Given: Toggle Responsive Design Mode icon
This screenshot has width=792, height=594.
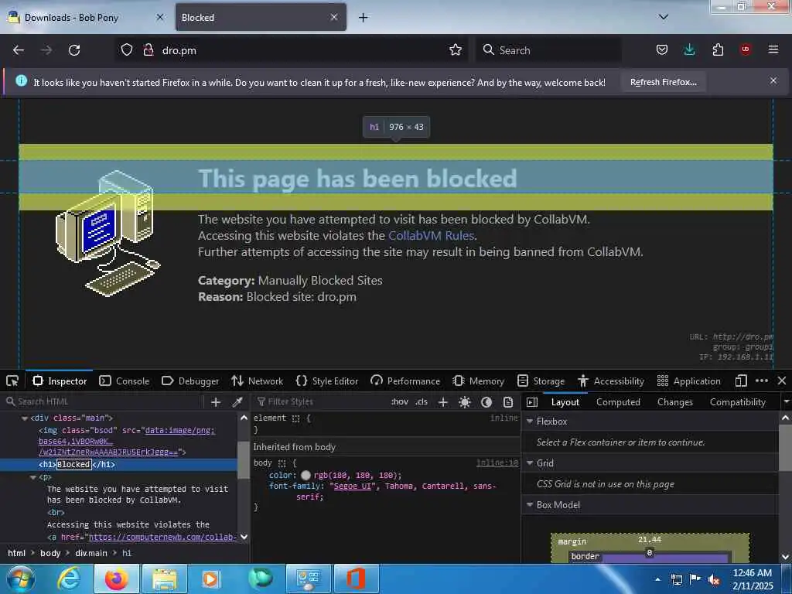Looking at the screenshot, I should click(x=741, y=381).
